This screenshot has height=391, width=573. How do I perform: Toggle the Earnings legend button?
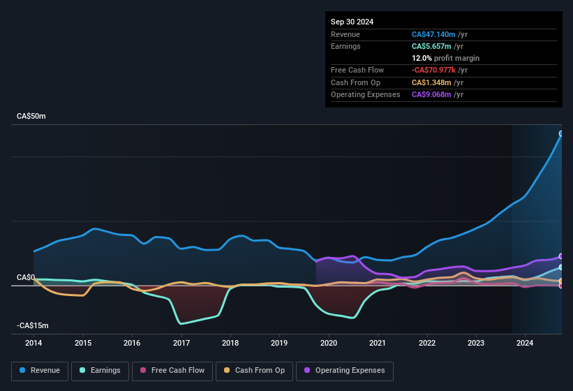tap(100, 371)
